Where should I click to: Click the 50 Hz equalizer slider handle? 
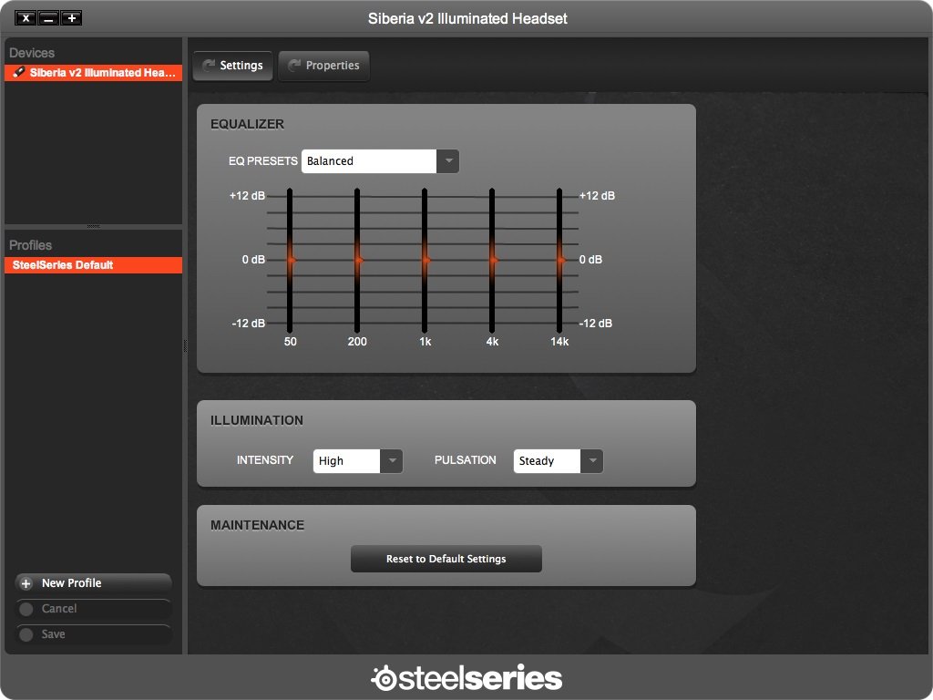[x=291, y=260]
